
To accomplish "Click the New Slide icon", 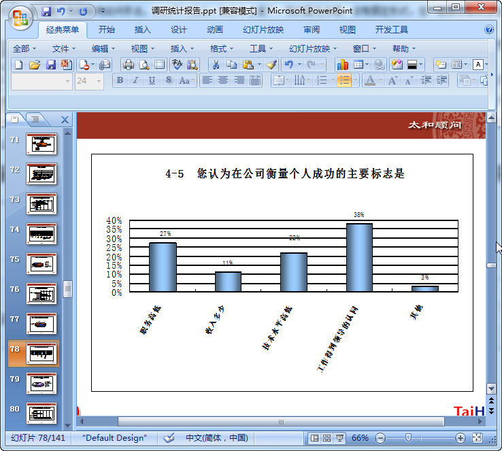I will point(441,65).
